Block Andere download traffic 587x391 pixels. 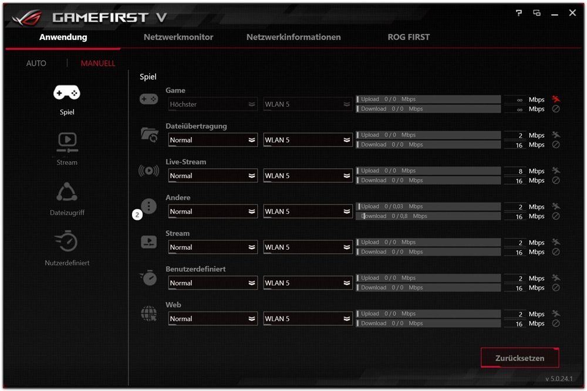pyautogui.click(x=556, y=216)
